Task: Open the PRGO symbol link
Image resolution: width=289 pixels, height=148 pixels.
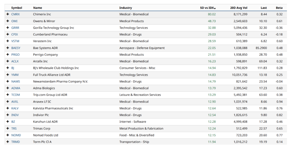Action: [15, 54]
